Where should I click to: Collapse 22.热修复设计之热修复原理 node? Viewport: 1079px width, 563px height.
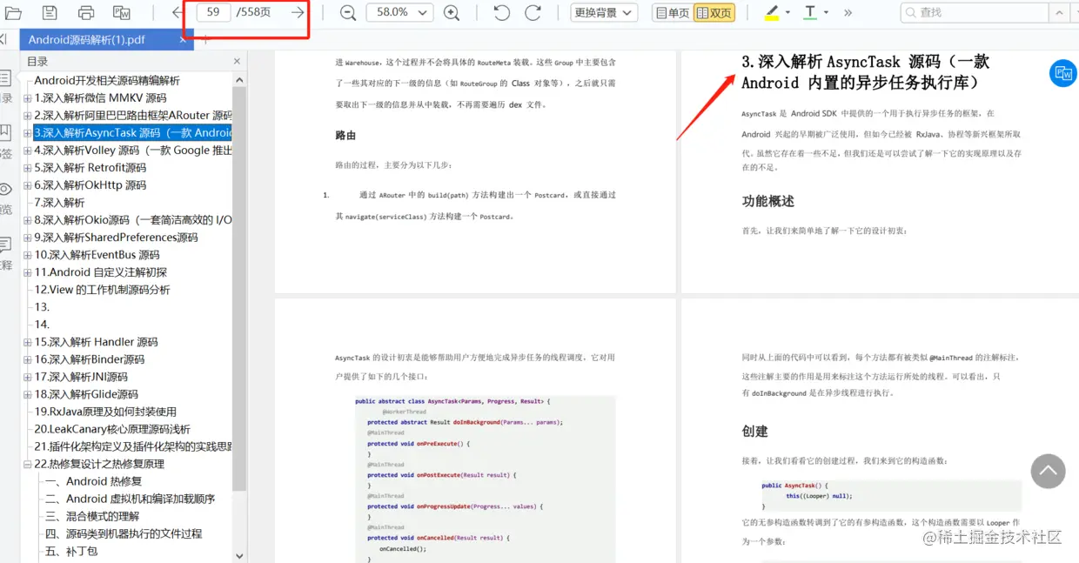pos(28,464)
